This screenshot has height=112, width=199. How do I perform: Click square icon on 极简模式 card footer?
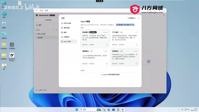tap(107, 63)
